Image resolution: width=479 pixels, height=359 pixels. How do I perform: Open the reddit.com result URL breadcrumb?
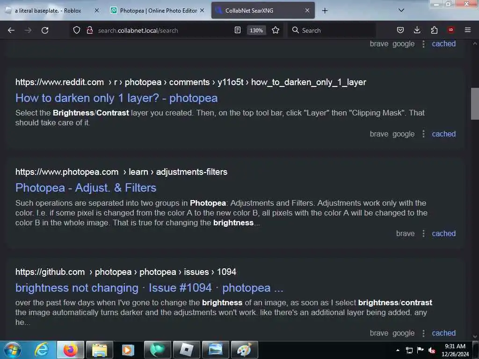(x=191, y=82)
